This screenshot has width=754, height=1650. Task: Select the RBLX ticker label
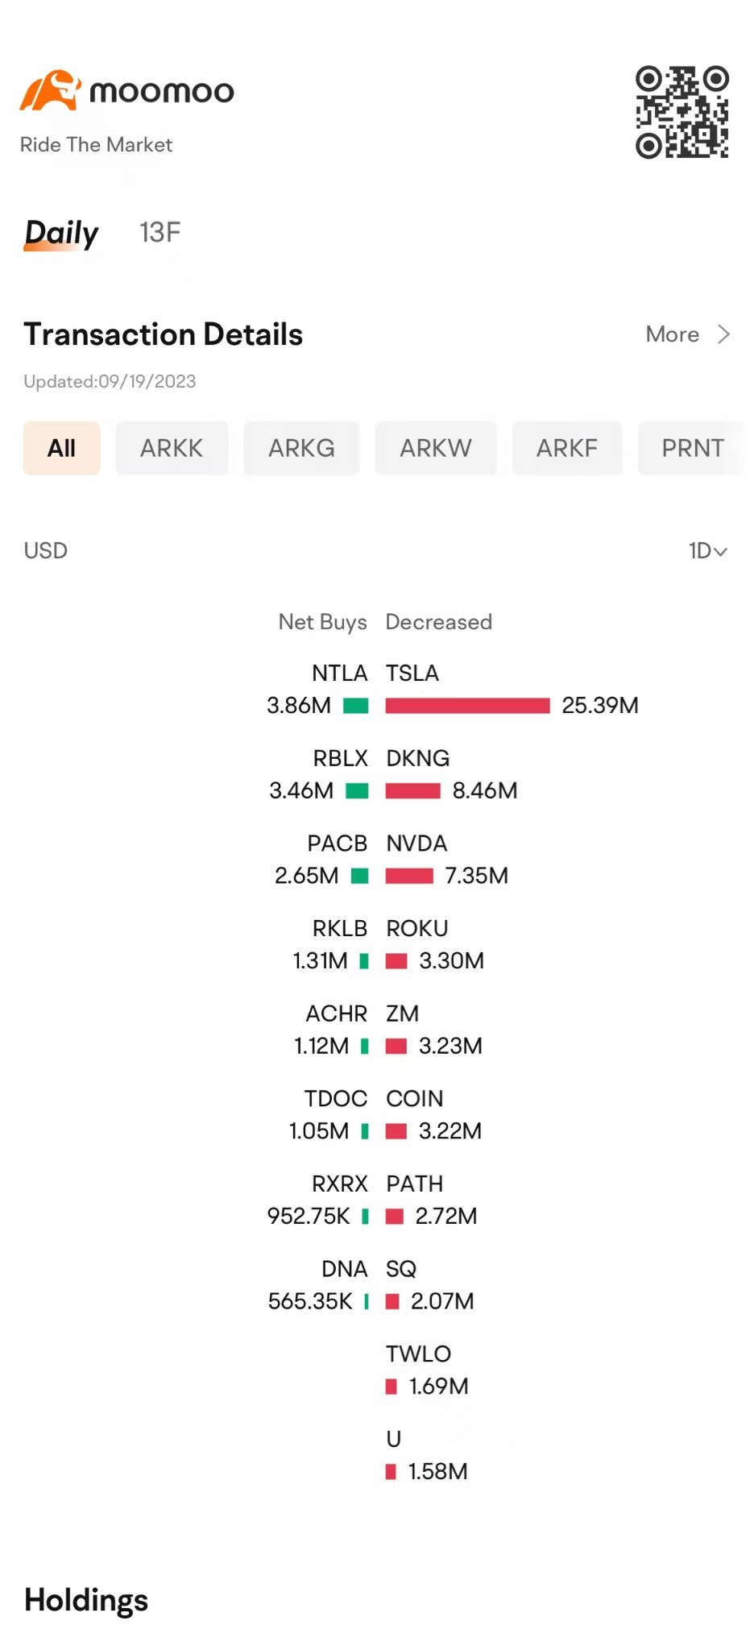(x=340, y=758)
